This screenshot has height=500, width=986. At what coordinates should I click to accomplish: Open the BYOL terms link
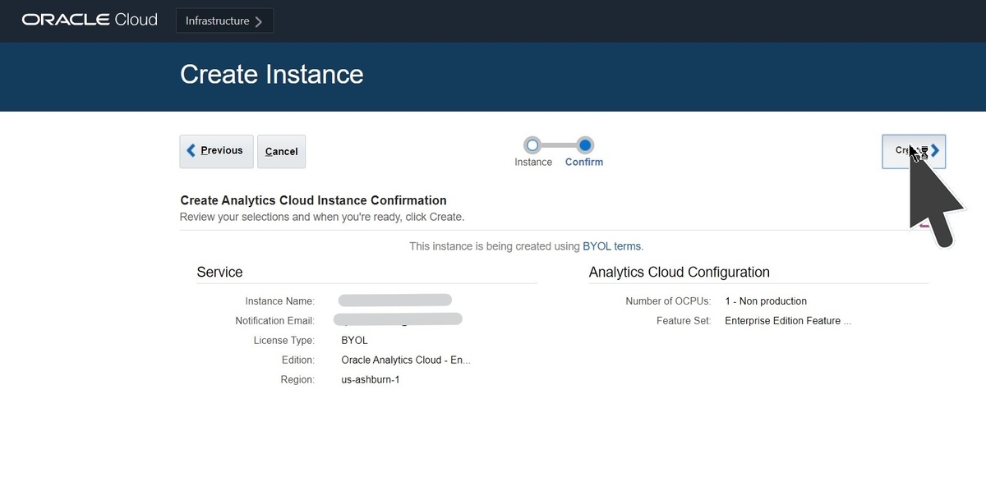[x=612, y=246]
